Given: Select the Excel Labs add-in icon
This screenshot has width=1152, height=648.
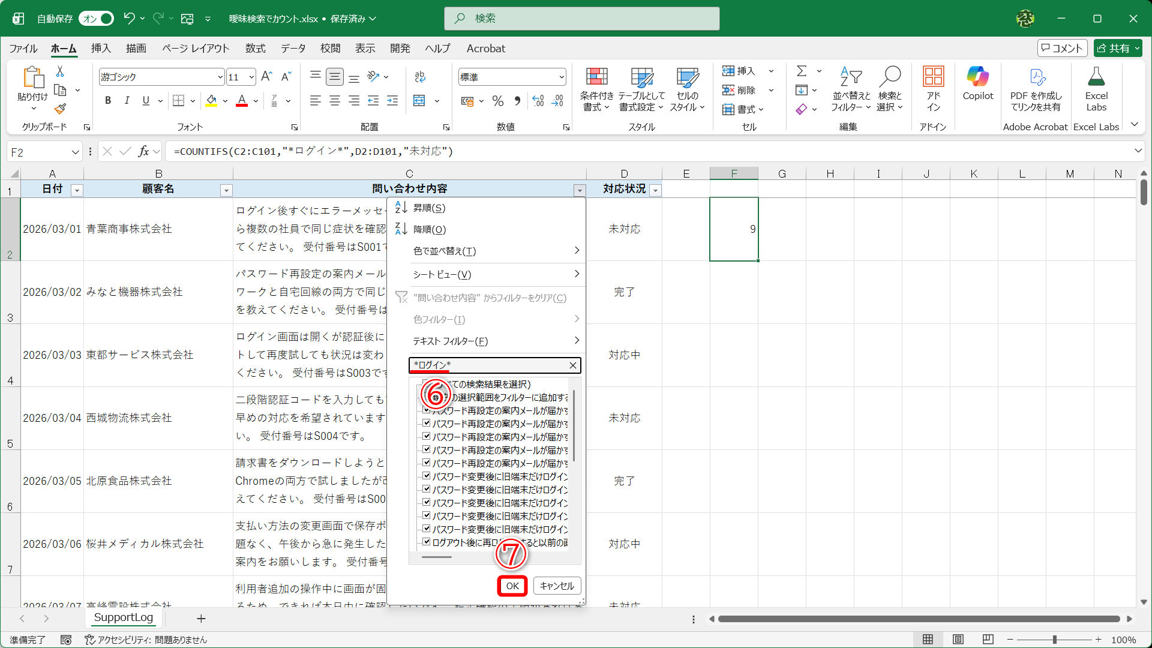Looking at the screenshot, I should [1096, 88].
